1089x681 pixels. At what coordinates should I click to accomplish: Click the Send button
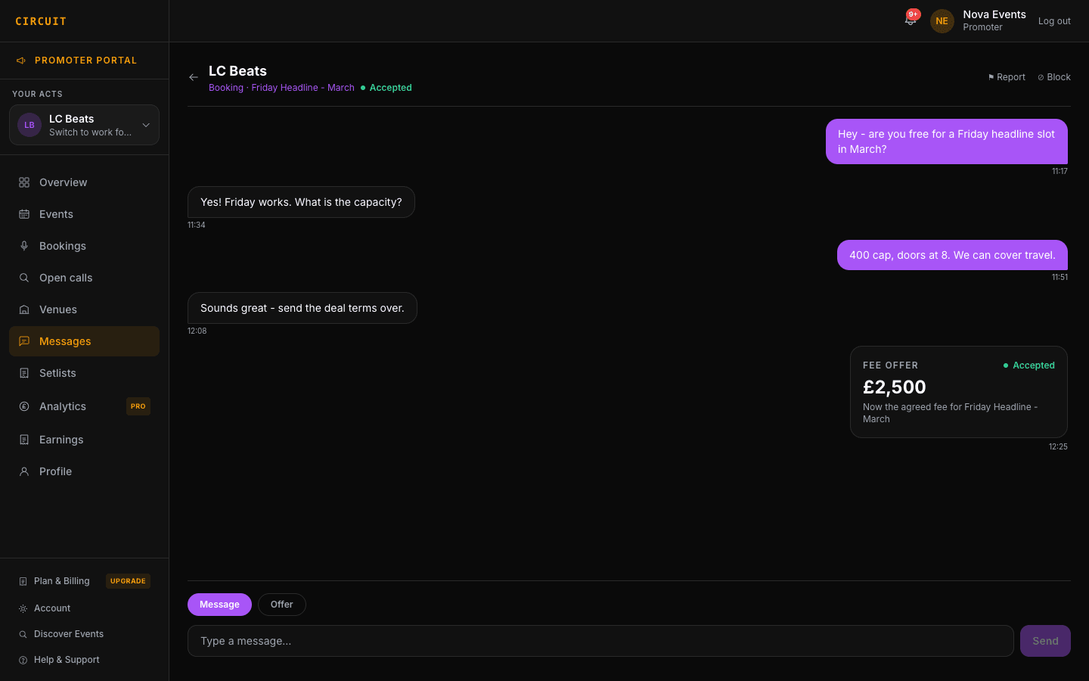point(1045,641)
